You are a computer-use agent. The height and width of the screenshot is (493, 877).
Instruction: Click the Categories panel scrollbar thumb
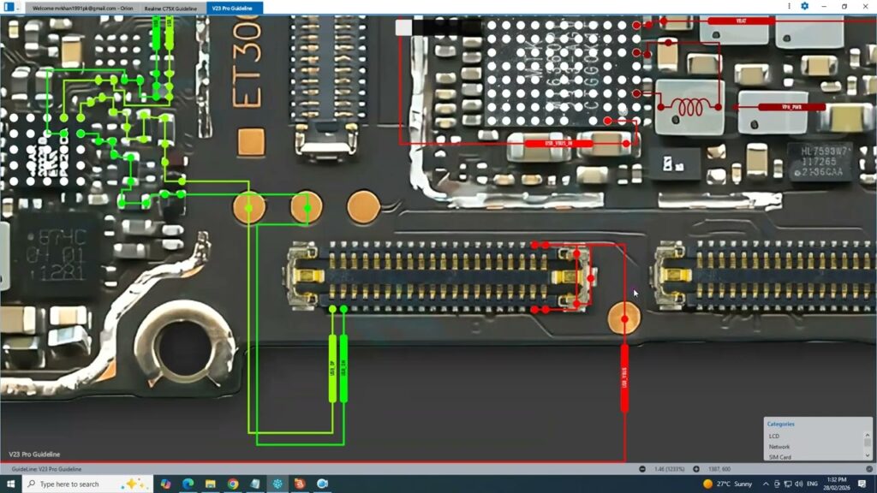click(x=866, y=442)
